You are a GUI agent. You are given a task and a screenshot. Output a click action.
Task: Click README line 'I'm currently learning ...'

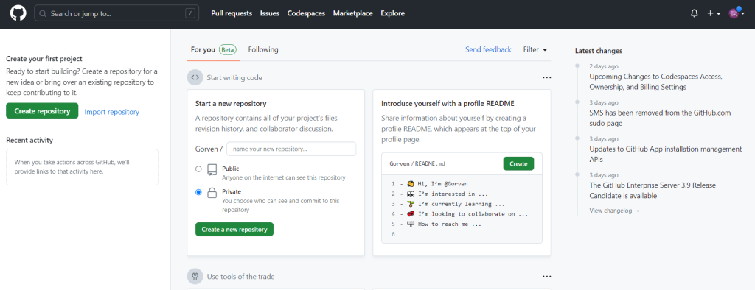coord(456,204)
